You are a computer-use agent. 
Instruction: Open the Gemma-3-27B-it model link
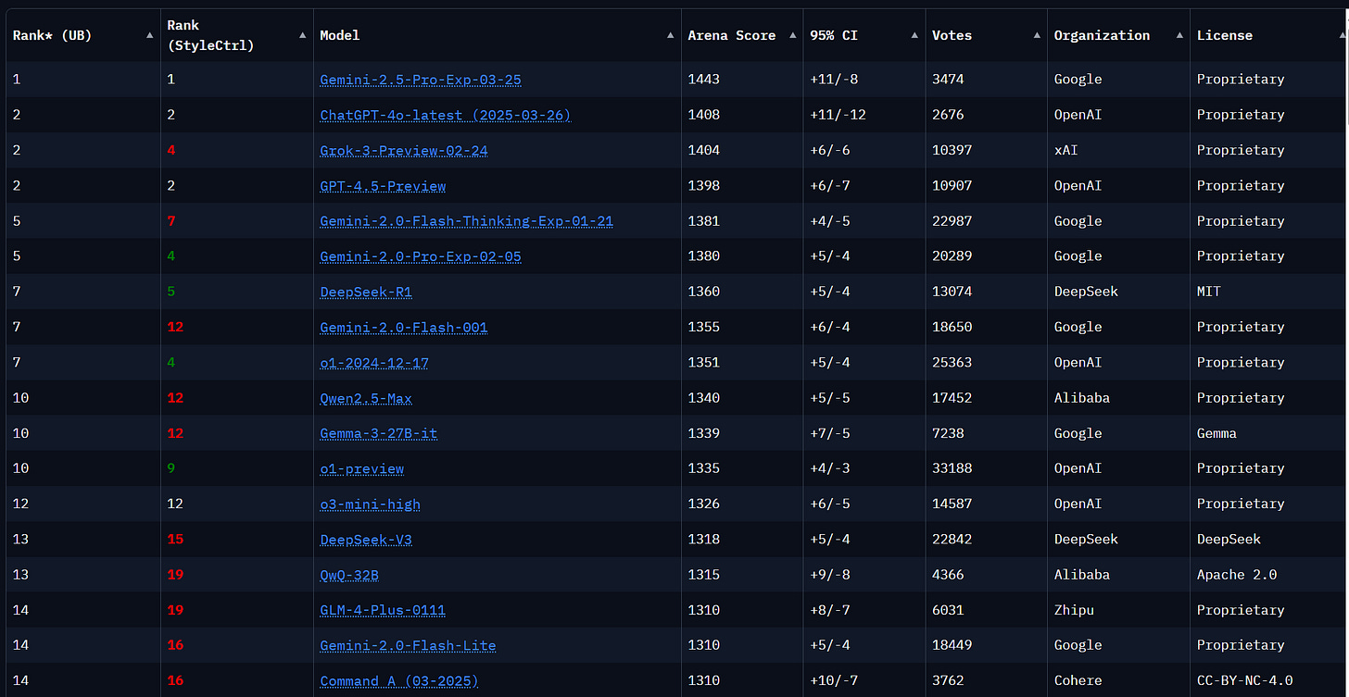coord(379,433)
